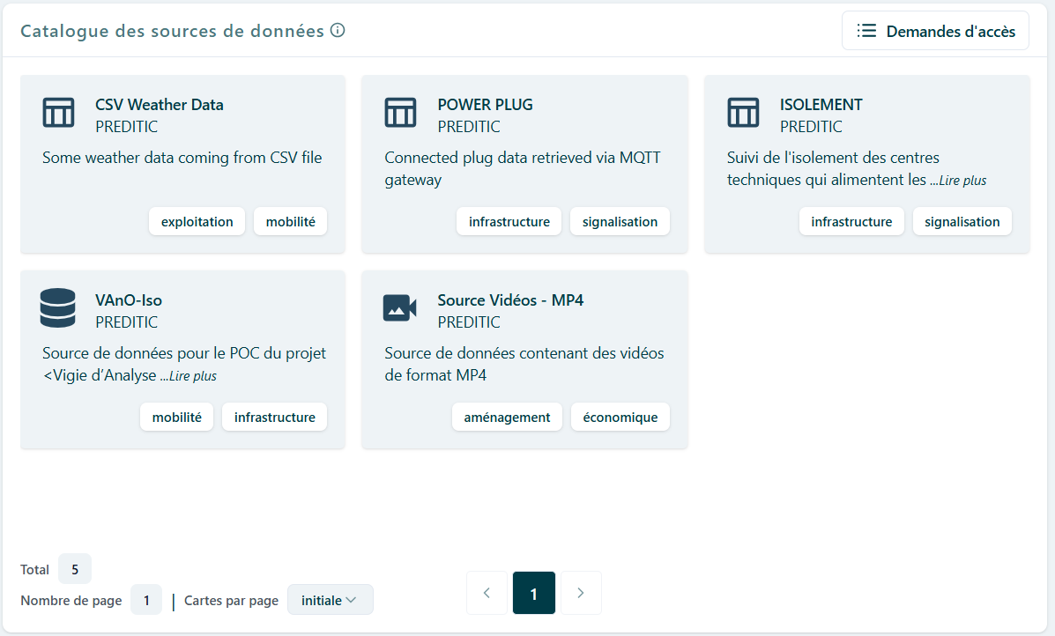
Task: Open the ISOLEMENT title
Action: coord(821,104)
